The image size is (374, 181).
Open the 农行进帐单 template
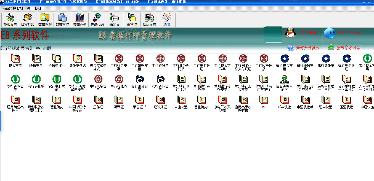[x=36, y=82]
